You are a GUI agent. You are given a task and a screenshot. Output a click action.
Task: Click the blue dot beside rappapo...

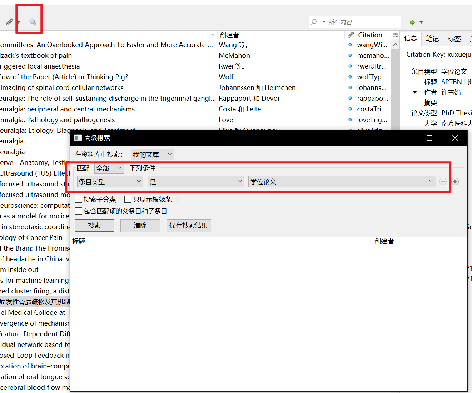[x=350, y=98]
